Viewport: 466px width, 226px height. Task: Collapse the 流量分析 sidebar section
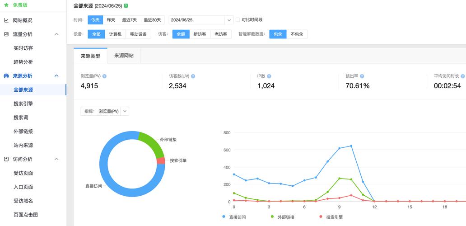click(x=56, y=34)
